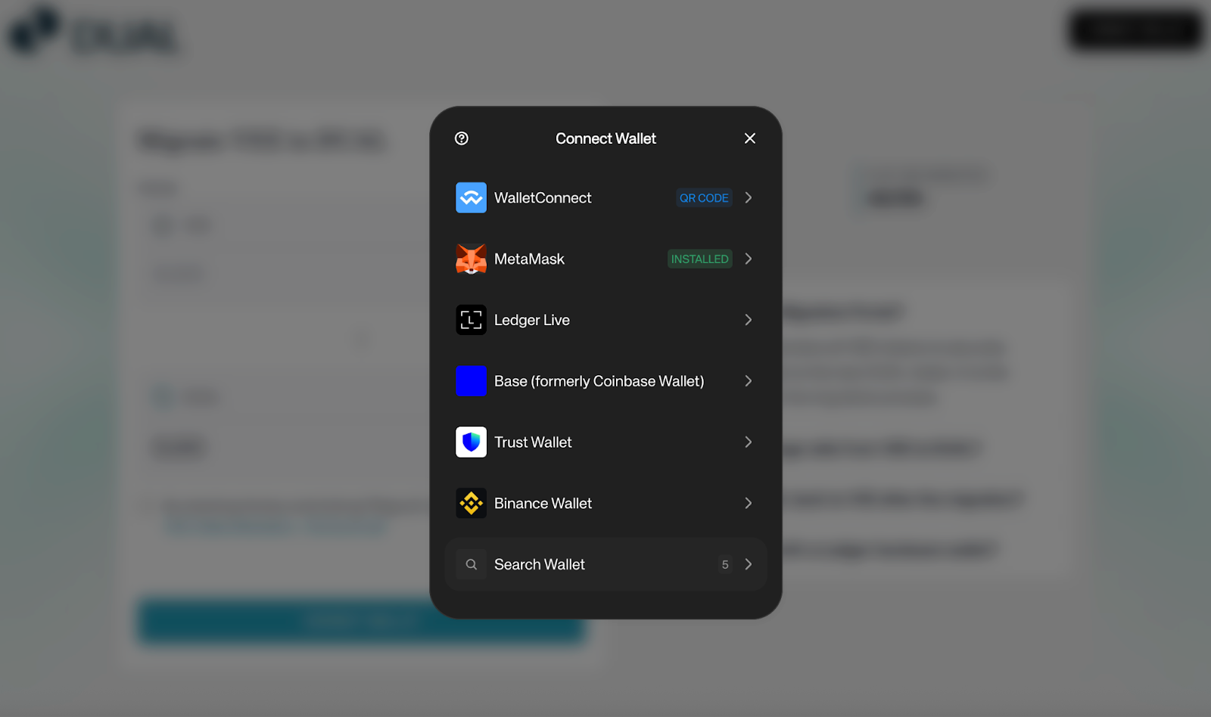Screen dimensions: 1211x717
Task: Click the Base wallet blue icon
Action: pos(471,381)
